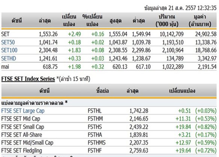Select the FTSE SET Fledgling row
This screenshot has height=157, width=219.
[x=109, y=151]
